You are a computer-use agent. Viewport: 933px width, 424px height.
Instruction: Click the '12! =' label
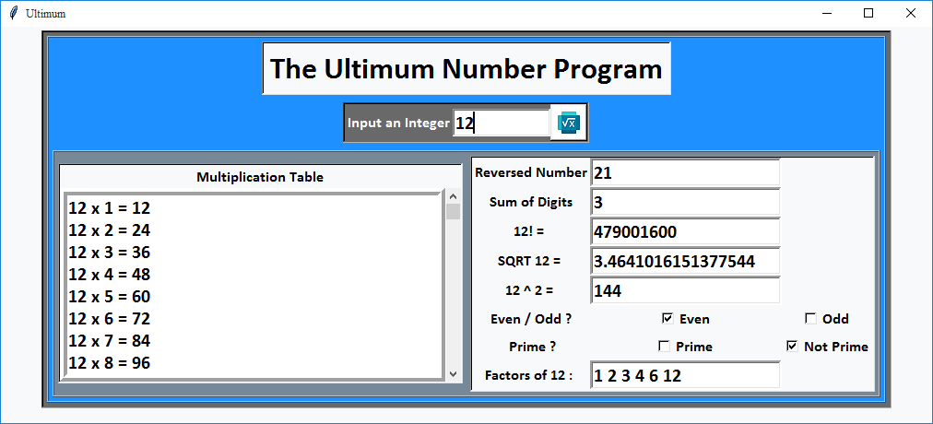(x=529, y=231)
